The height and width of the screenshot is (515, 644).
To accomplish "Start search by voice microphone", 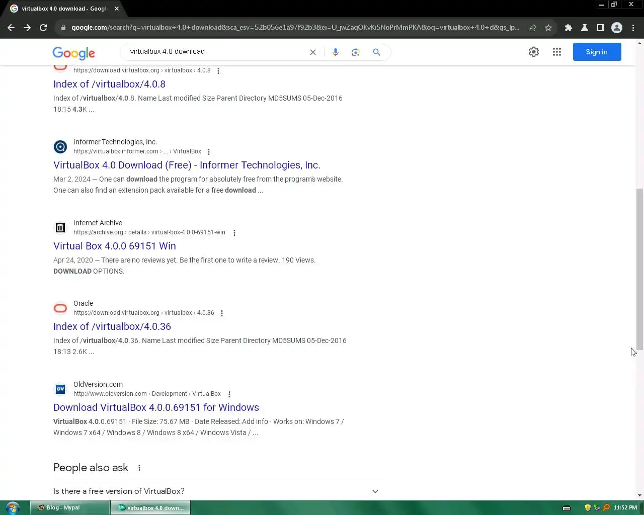I will click(336, 52).
